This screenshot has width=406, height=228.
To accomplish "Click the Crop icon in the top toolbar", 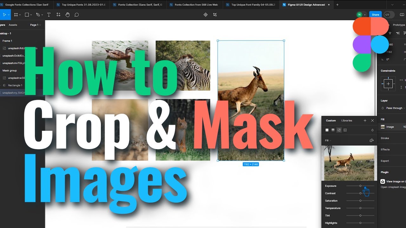I will click(x=215, y=15).
